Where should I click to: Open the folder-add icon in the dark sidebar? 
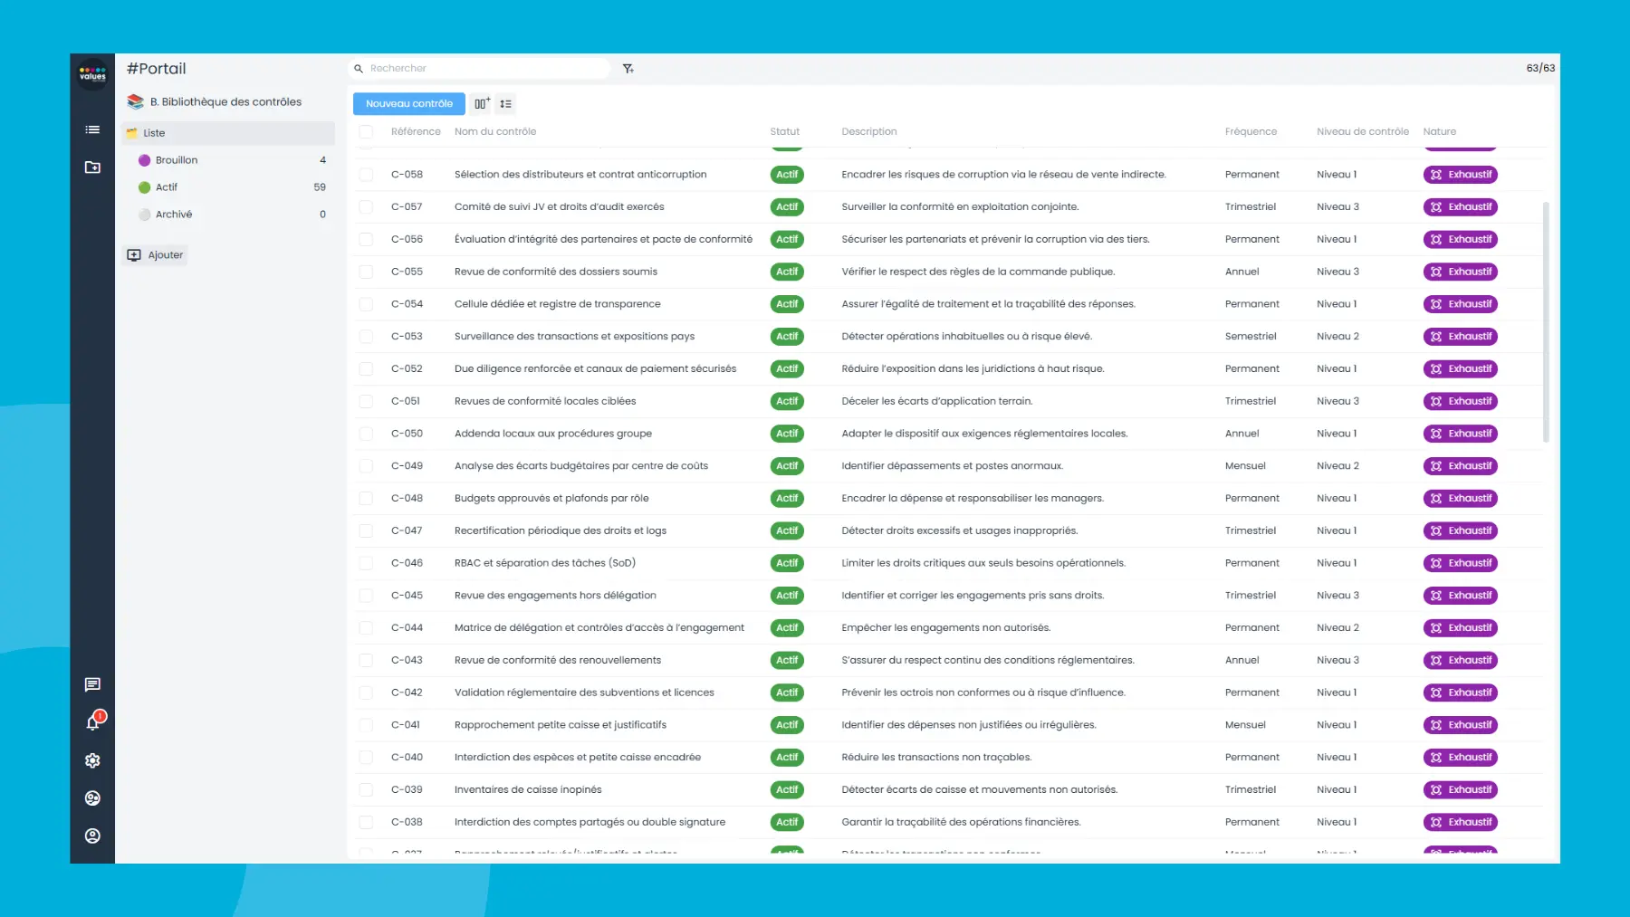click(91, 167)
